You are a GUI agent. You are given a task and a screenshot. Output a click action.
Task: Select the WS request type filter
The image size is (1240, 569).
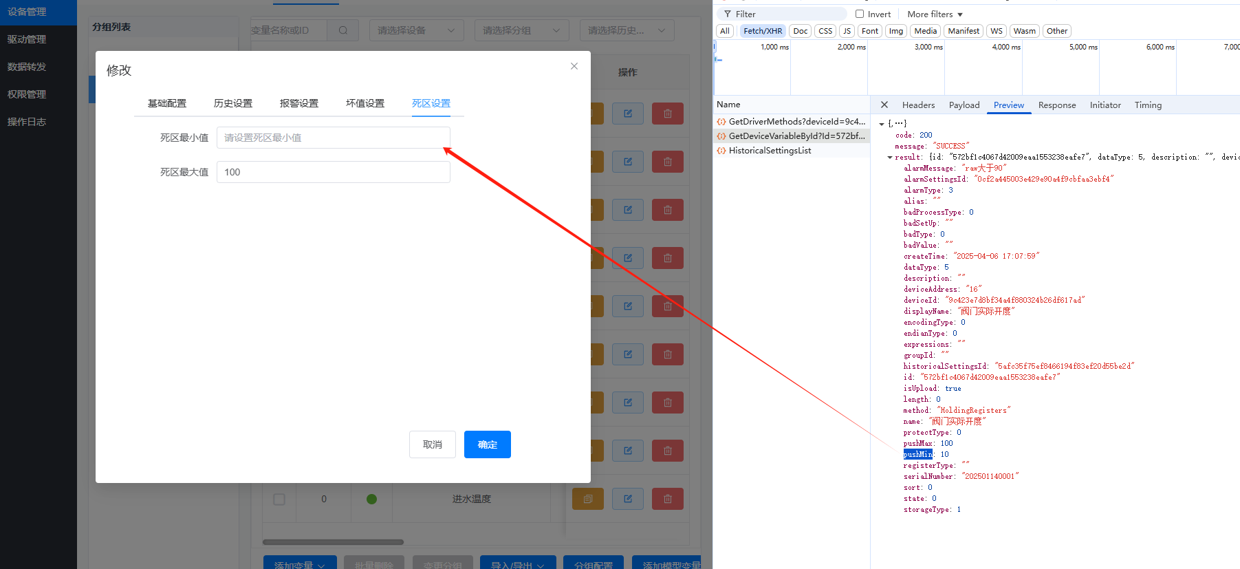click(x=997, y=31)
